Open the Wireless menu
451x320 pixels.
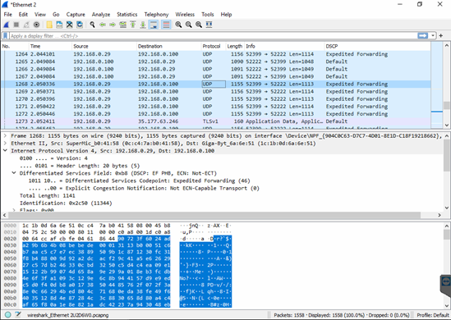(185, 15)
